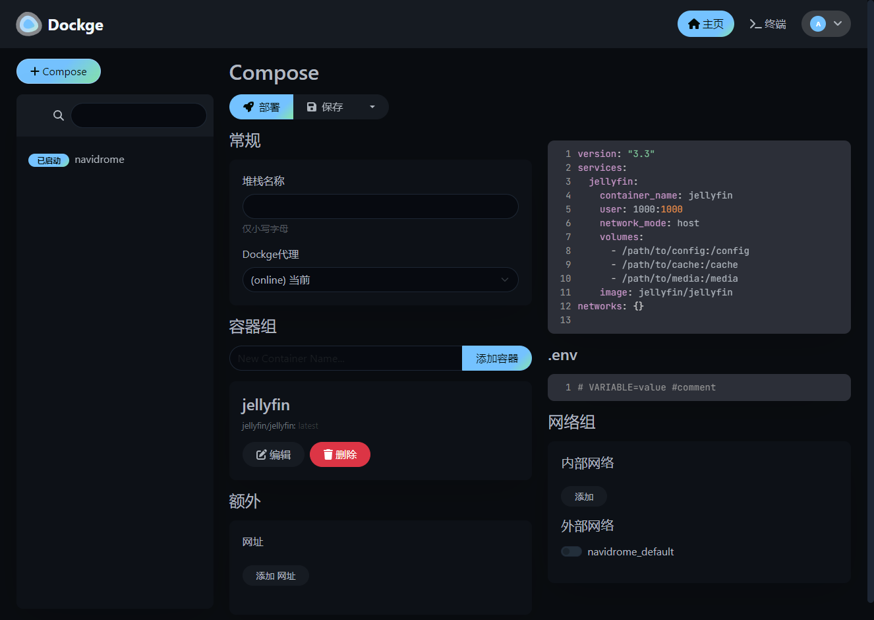Click the 添加容器 button

tap(497, 358)
